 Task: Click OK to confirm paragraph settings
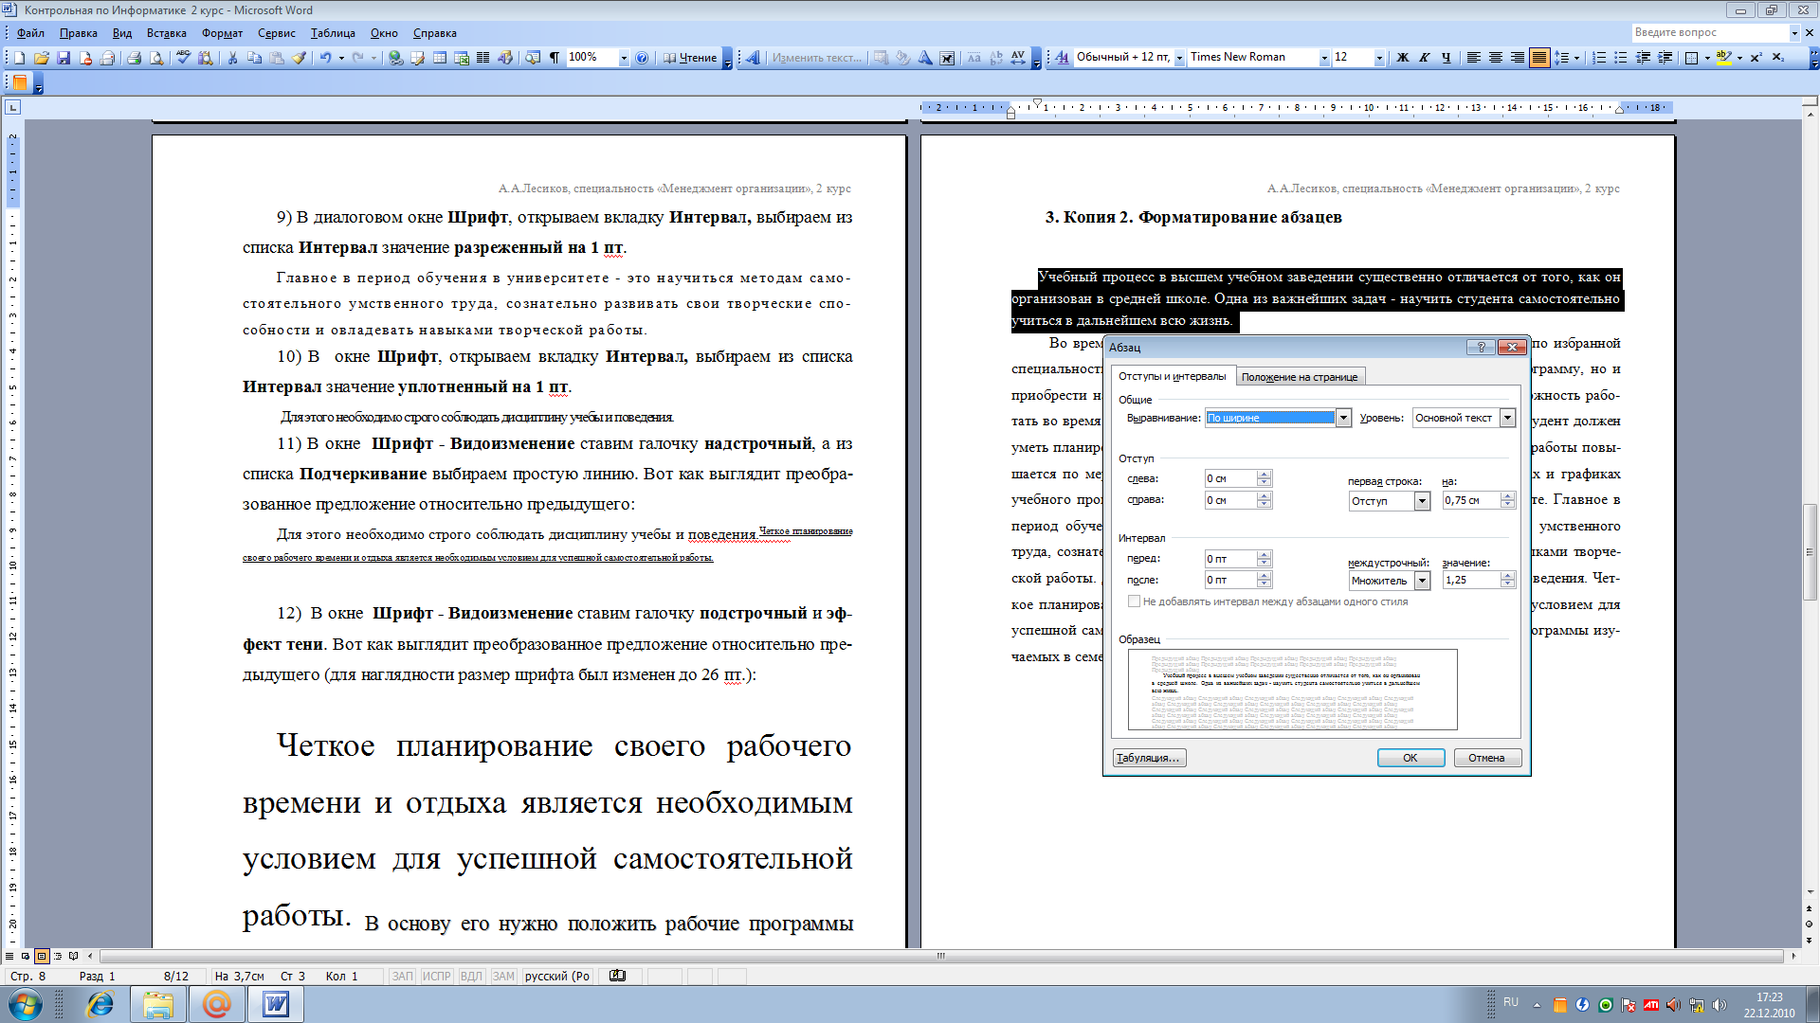1409,757
